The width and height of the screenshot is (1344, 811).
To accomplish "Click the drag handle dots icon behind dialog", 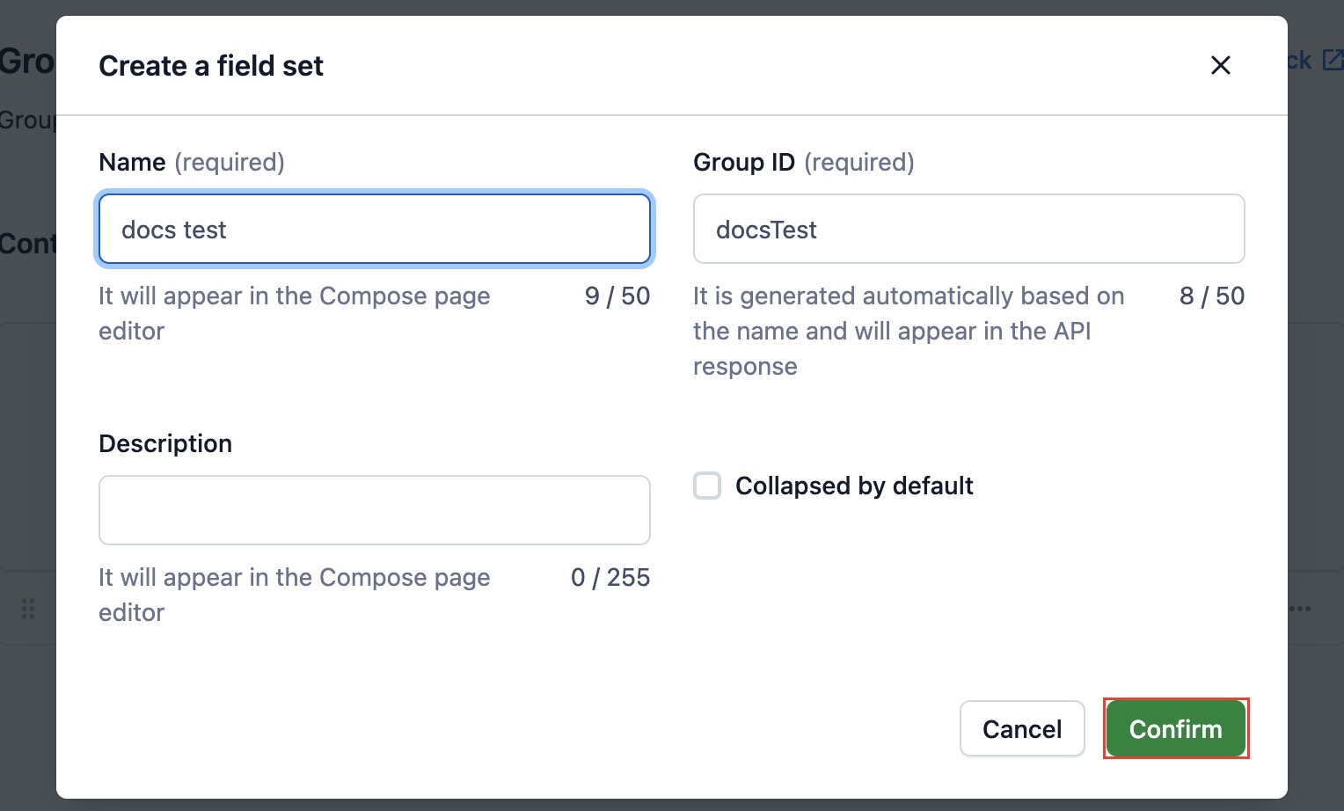I will 28,609.
